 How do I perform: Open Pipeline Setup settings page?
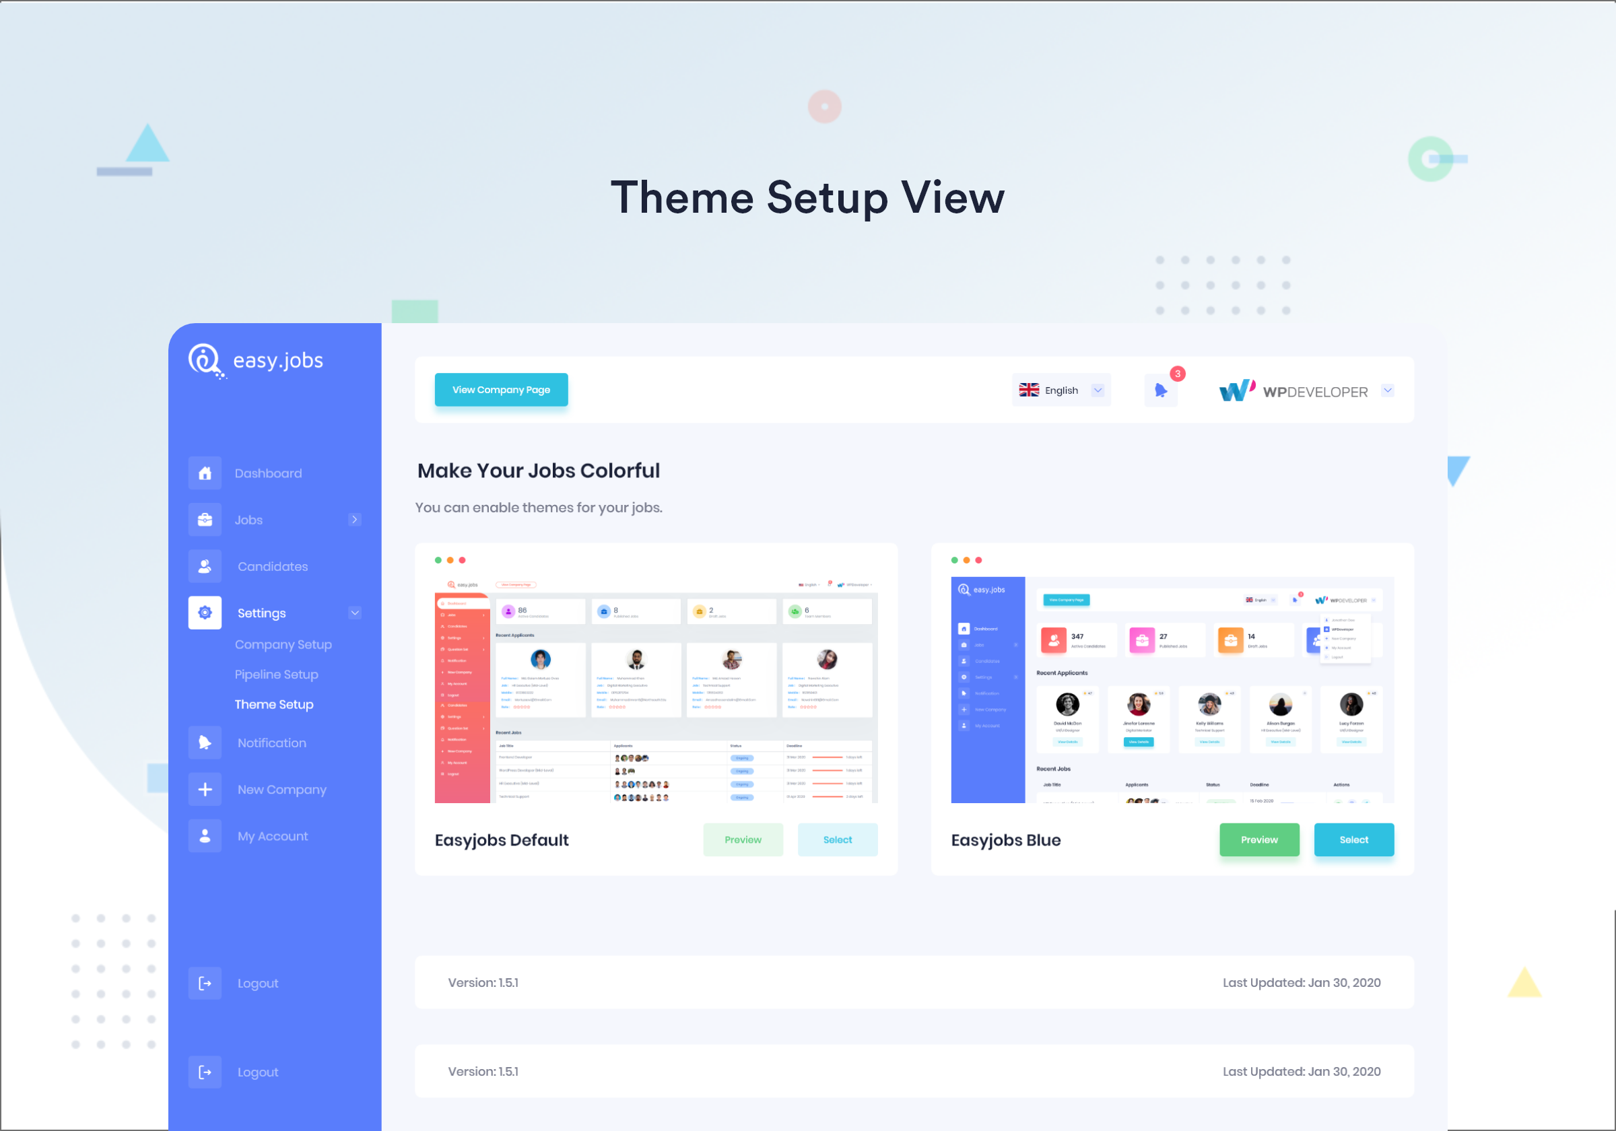(276, 674)
